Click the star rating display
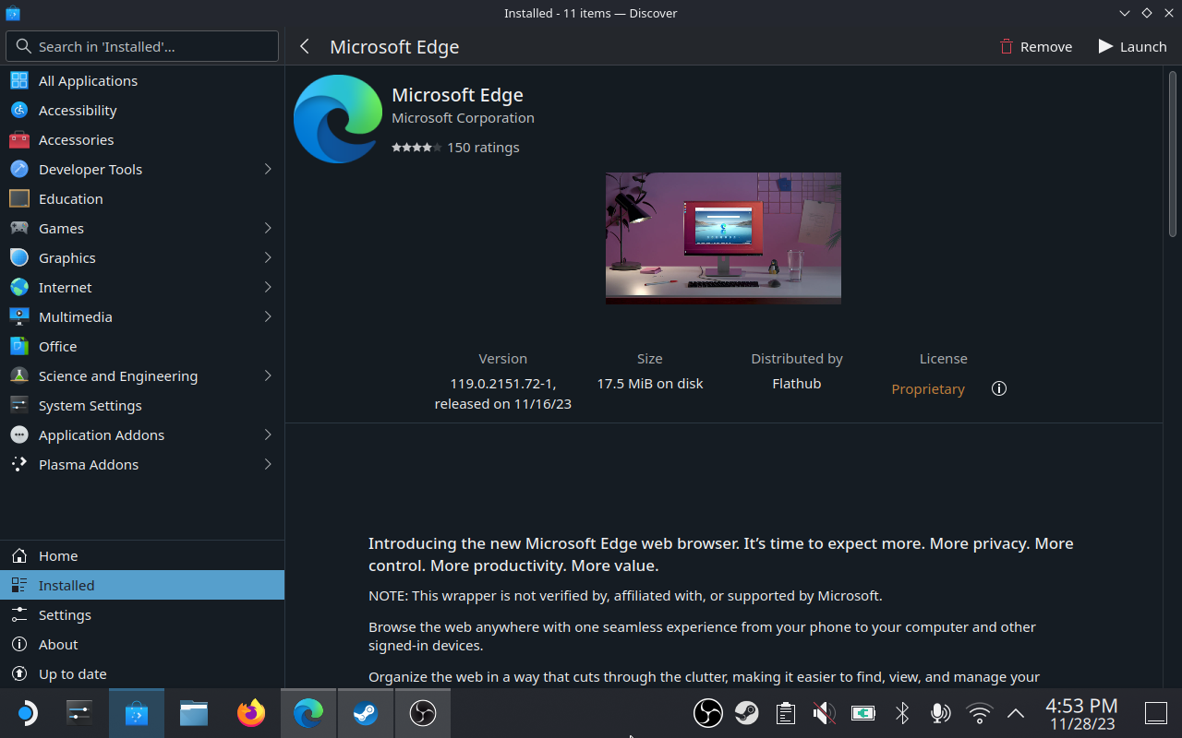Image resolution: width=1182 pixels, height=738 pixels. 416,148
